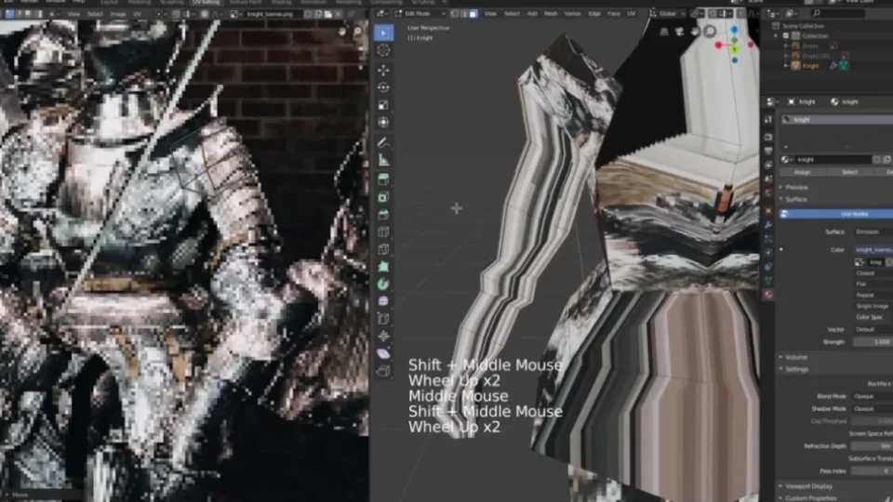The image size is (893, 502).
Task: Open the Shadow Mode Opaque dropdown
Action: (873, 409)
